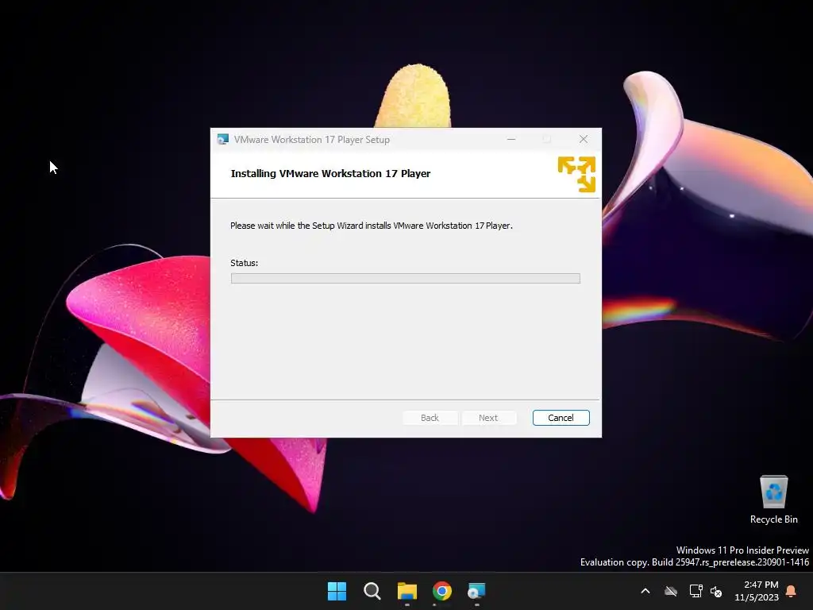Open File Explorer from taskbar
Viewport: 813px width, 610px height.
coord(407,591)
